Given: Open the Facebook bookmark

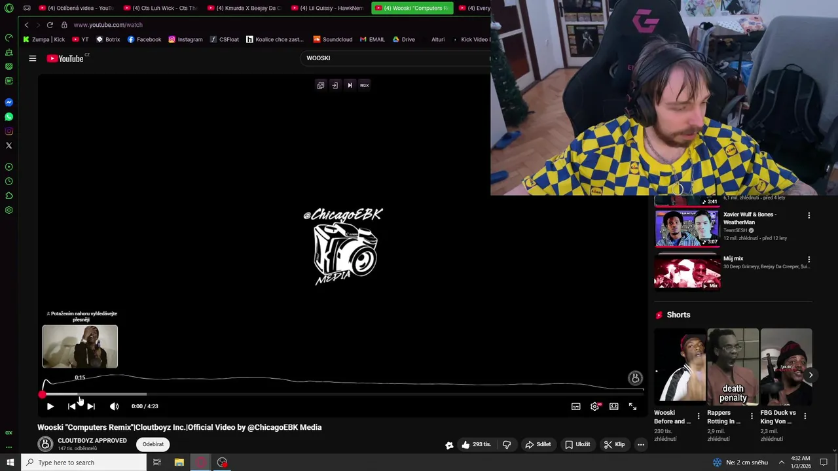Looking at the screenshot, I should (x=144, y=39).
